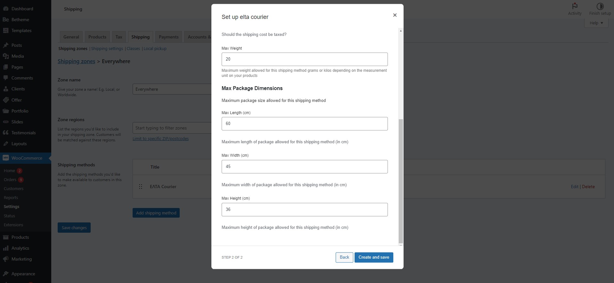Image resolution: width=614 pixels, height=283 pixels.
Task: Open the Shipping zones breadcrumb link
Action: click(x=76, y=61)
